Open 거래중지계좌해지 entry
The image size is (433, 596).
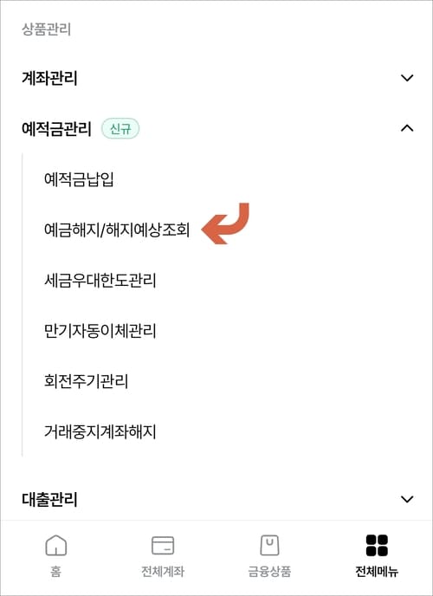[x=100, y=431]
